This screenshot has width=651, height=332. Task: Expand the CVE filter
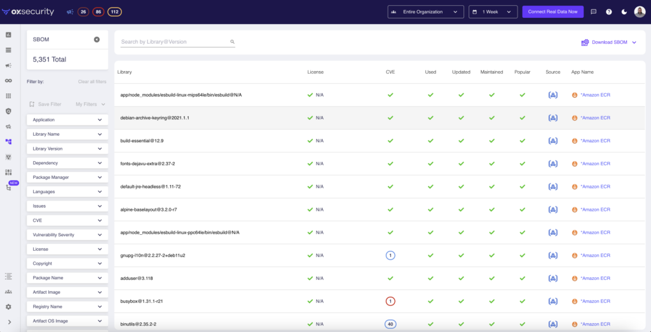click(x=67, y=220)
